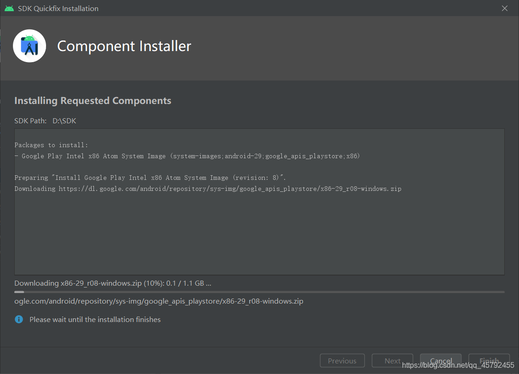Image resolution: width=519 pixels, height=374 pixels.
Task: Click the Packages to install line in the log
Action: coord(51,145)
